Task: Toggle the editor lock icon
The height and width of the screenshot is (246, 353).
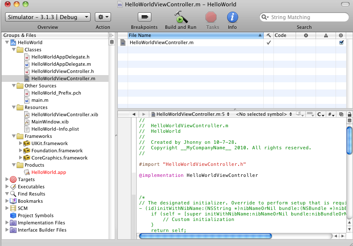Action: (x=350, y=114)
